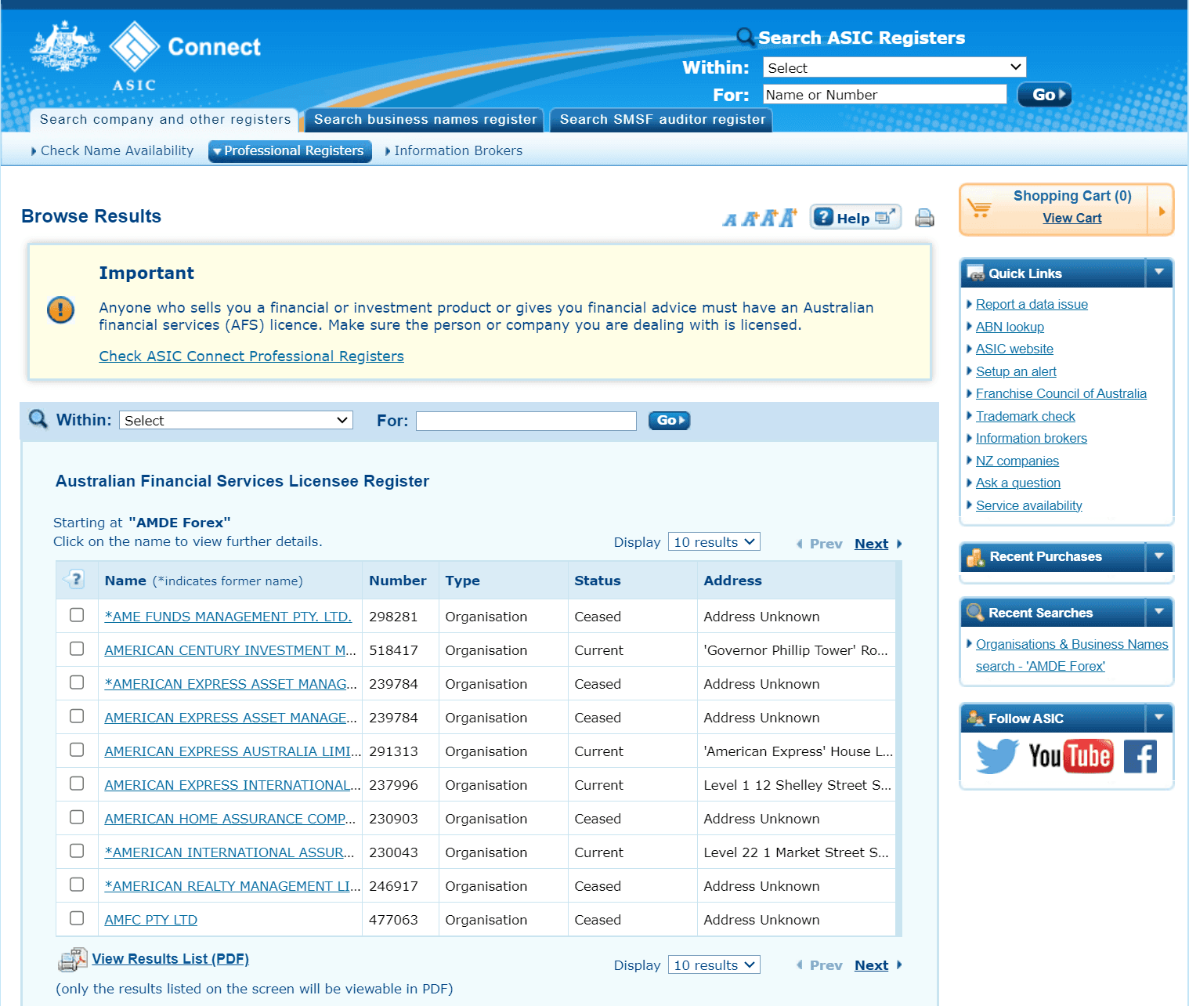This screenshot has width=1189, height=1006.
Task: Select the AMERICAN INTERNATIONAL ASSUR... checkbox
Action: 77,851
